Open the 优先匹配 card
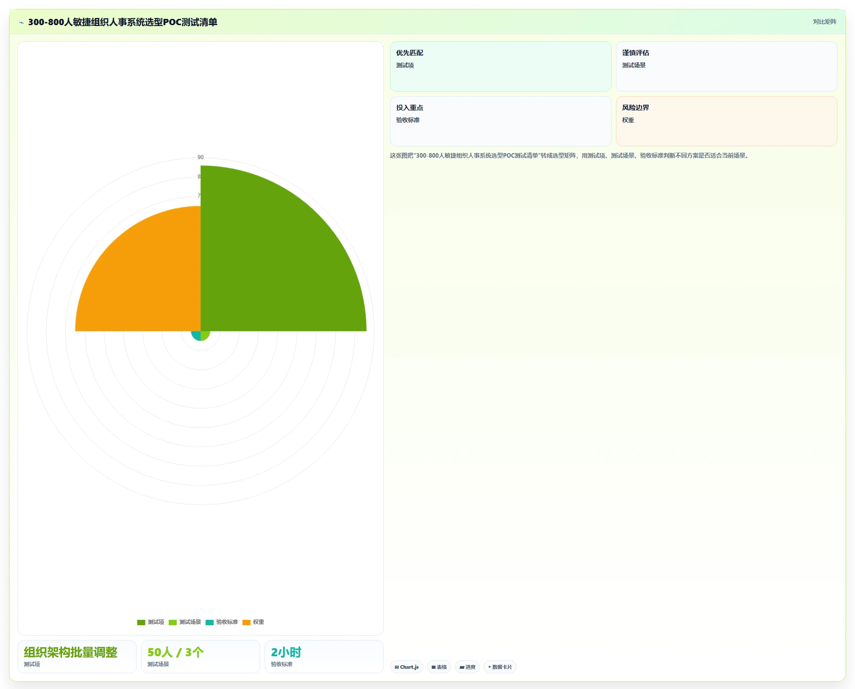The height and width of the screenshot is (689, 855). 501,66
